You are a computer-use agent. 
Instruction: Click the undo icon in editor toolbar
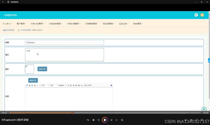point(27,85)
